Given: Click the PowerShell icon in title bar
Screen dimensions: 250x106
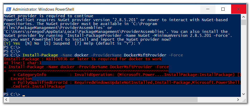Looking at the screenshot, I should 8,9.
